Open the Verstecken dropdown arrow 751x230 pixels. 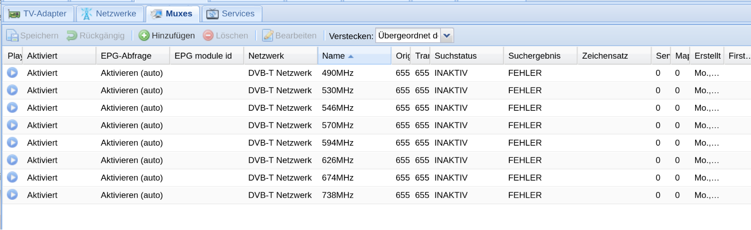click(x=447, y=35)
